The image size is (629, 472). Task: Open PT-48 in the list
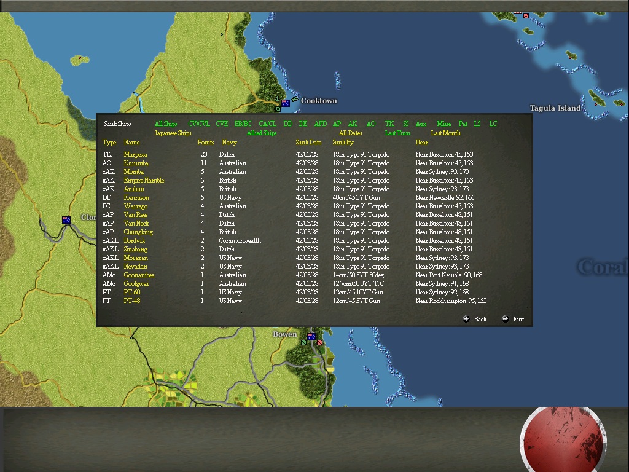(x=132, y=301)
